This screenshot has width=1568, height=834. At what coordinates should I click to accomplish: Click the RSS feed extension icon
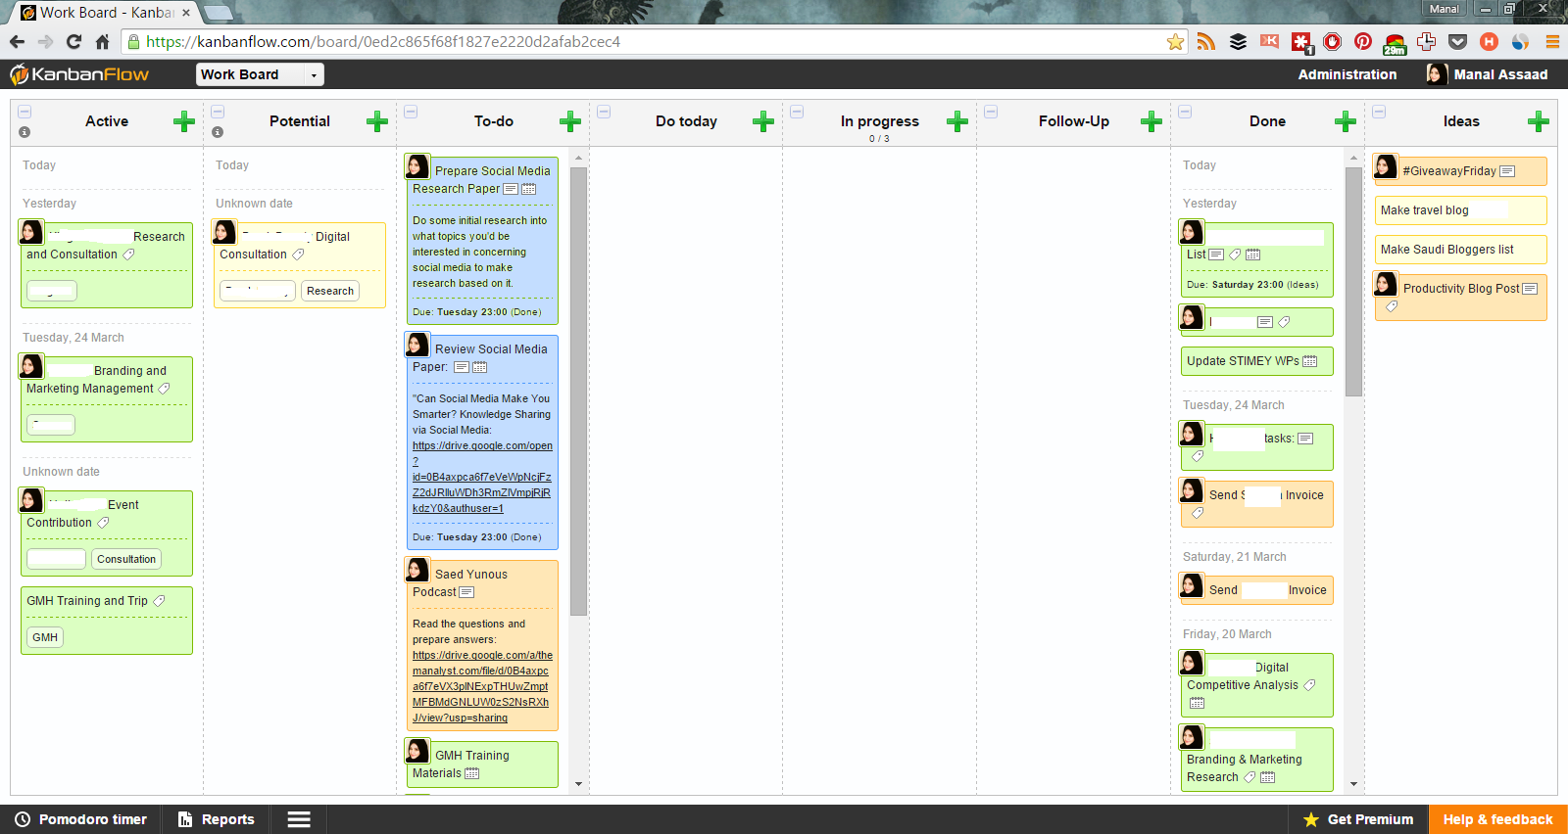pyautogui.click(x=1206, y=41)
